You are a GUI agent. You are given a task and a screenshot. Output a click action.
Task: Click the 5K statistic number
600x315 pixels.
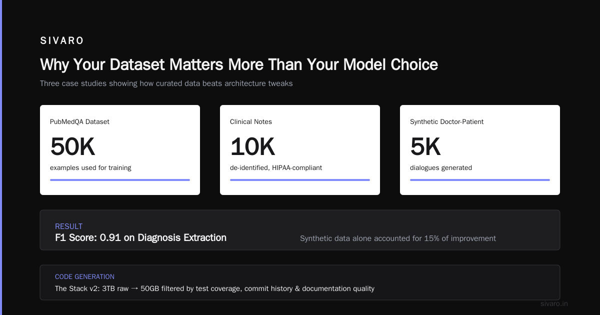click(425, 146)
